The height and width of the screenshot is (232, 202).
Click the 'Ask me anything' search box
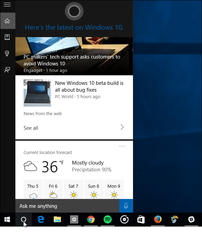tap(67, 206)
